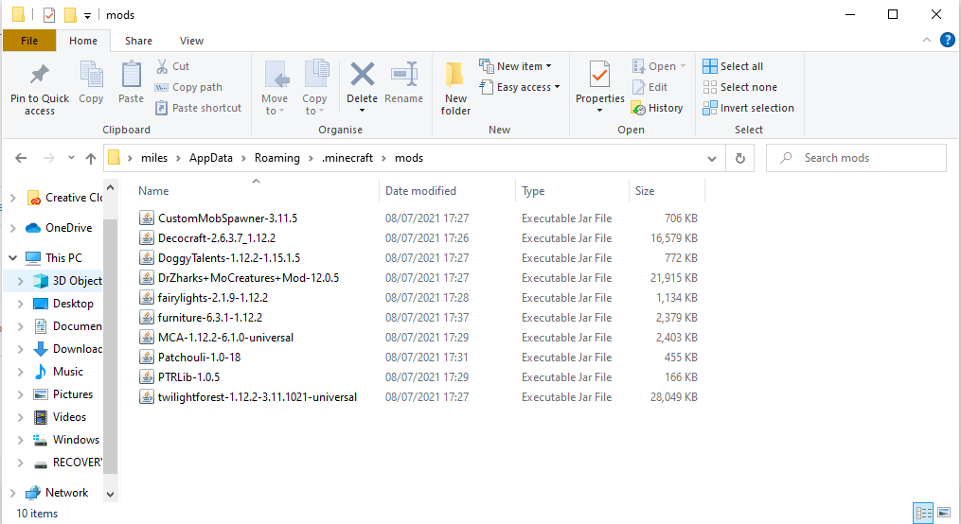The width and height of the screenshot is (961, 524).
Task: Open Desktop in navigation pane
Action: [x=63, y=304]
